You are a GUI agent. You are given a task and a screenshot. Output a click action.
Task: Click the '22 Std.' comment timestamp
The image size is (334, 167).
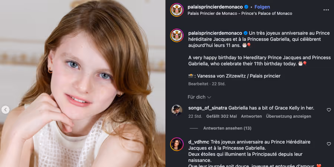[195, 116]
